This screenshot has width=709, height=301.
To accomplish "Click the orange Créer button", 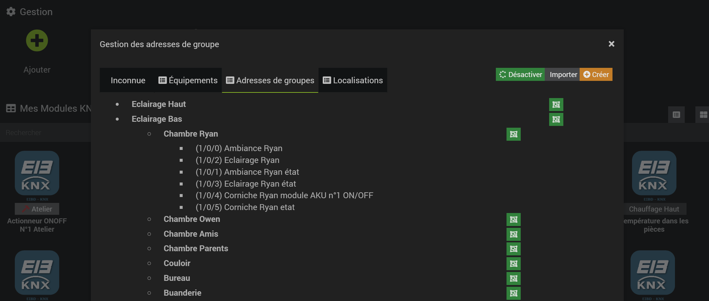I will (x=596, y=74).
